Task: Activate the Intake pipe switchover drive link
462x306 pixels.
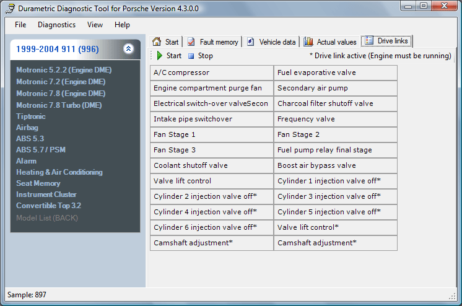Action: (x=212, y=119)
